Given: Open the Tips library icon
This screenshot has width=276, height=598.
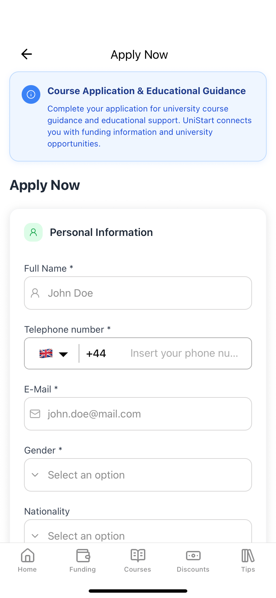Looking at the screenshot, I should (248, 555).
